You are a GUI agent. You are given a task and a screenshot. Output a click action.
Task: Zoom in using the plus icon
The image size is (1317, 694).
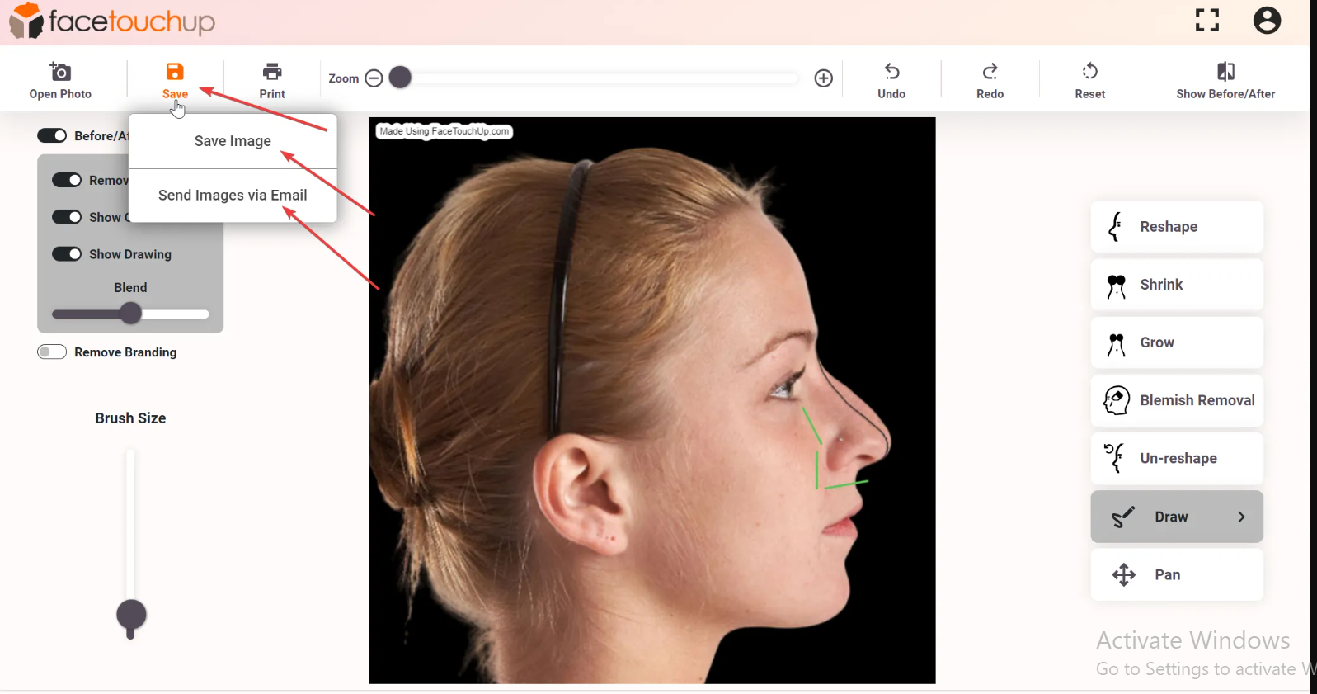pyautogui.click(x=823, y=78)
